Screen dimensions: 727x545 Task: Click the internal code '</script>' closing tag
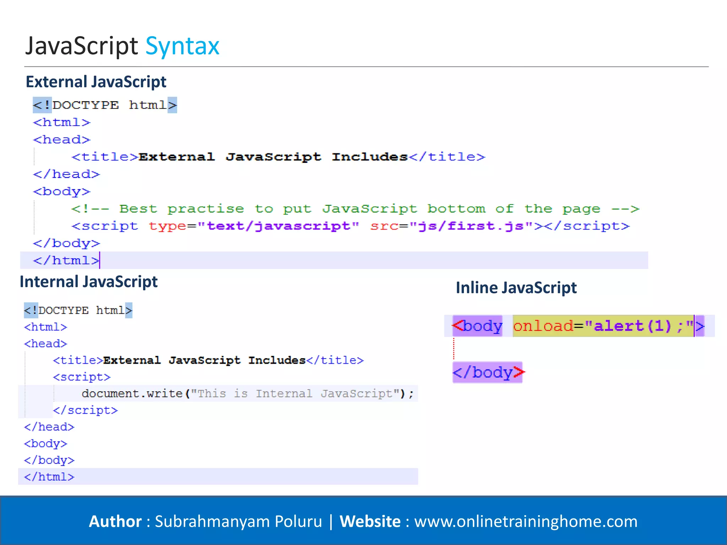(x=85, y=410)
